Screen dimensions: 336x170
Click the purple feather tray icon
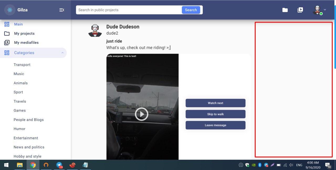click(x=272, y=165)
